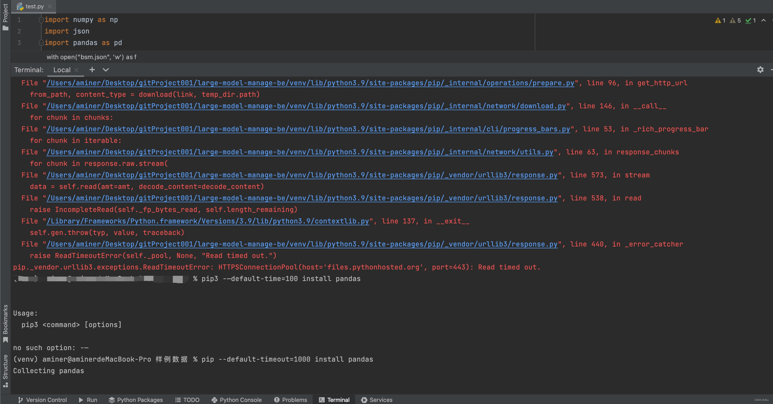The height and width of the screenshot is (404, 773).
Task: Open the contextlib.py traceback link
Action: point(208,221)
